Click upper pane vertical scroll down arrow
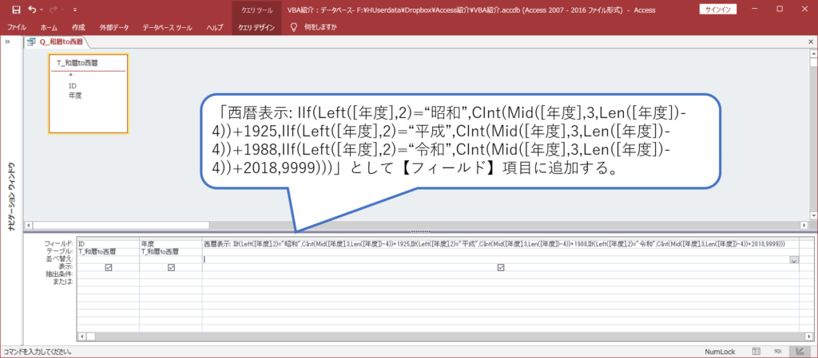This screenshot has height=358, width=818. [x=812, y=215]
